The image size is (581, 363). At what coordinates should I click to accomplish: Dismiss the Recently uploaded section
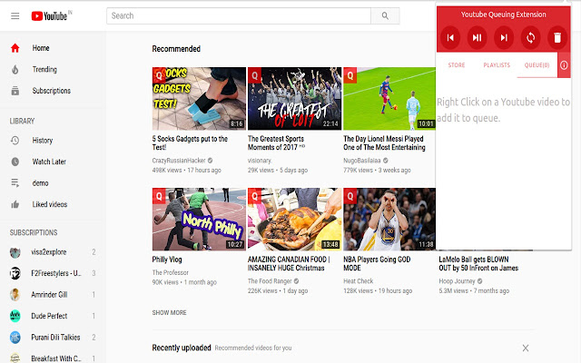526,348
